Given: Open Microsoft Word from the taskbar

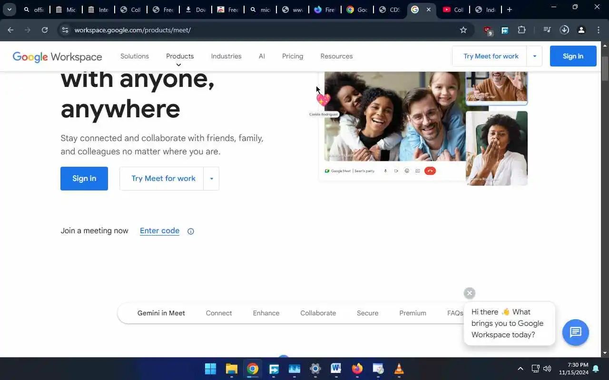Looking at the screenshot, I should (336, 369).
